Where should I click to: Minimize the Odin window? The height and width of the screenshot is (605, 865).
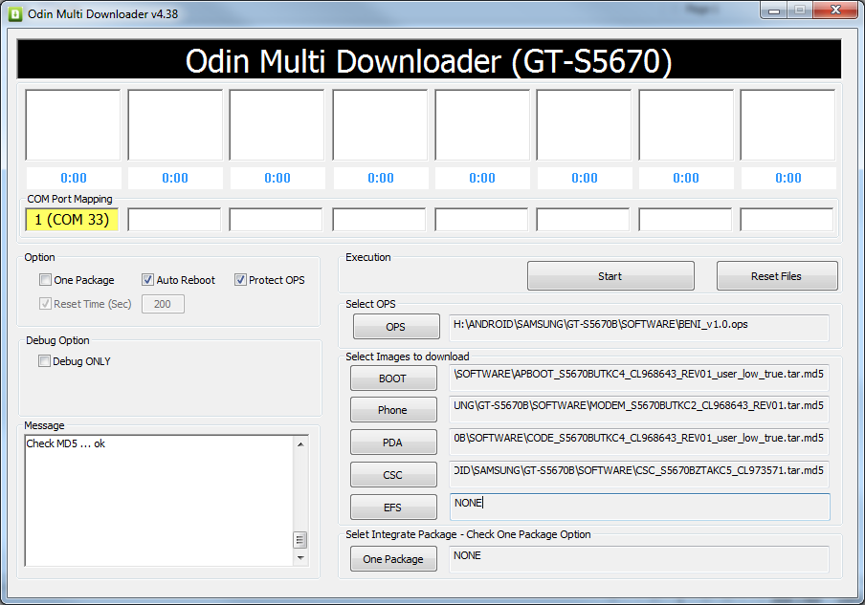pos(774,10)
